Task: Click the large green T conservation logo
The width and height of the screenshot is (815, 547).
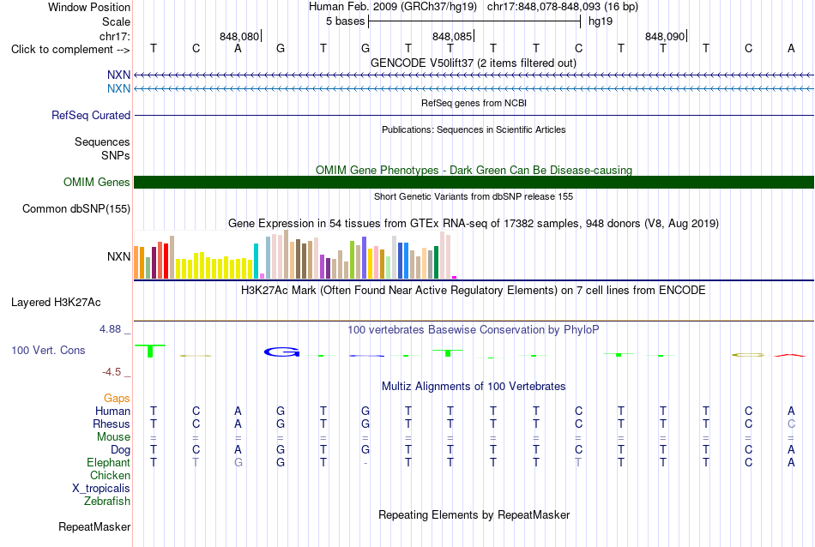Action: [x=150, y=351]
